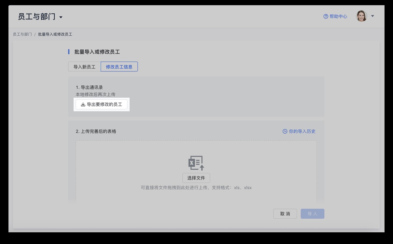
Task: Click the blue accent bar beside 批量导入或修改员工
Action: tap(68, 52)
